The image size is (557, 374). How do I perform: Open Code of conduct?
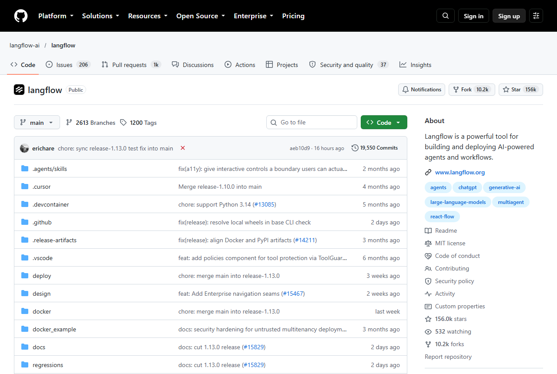pyautogui.click(x=453, y=256)
